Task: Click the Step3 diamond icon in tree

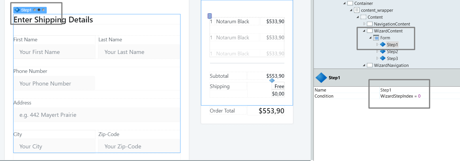Action: [383, 58]
